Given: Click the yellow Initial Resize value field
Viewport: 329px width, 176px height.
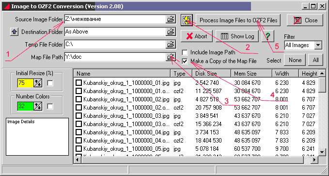Looking at the screenshot, I should (x=25, y=83).
